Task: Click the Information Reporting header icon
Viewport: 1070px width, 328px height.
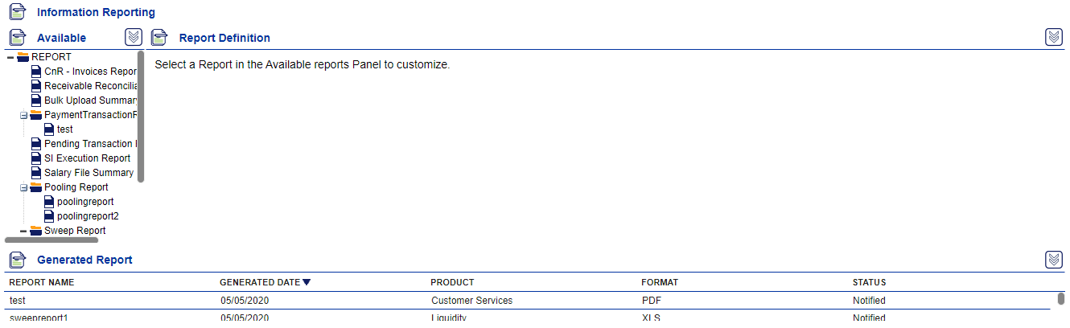Action: point(17,12)
